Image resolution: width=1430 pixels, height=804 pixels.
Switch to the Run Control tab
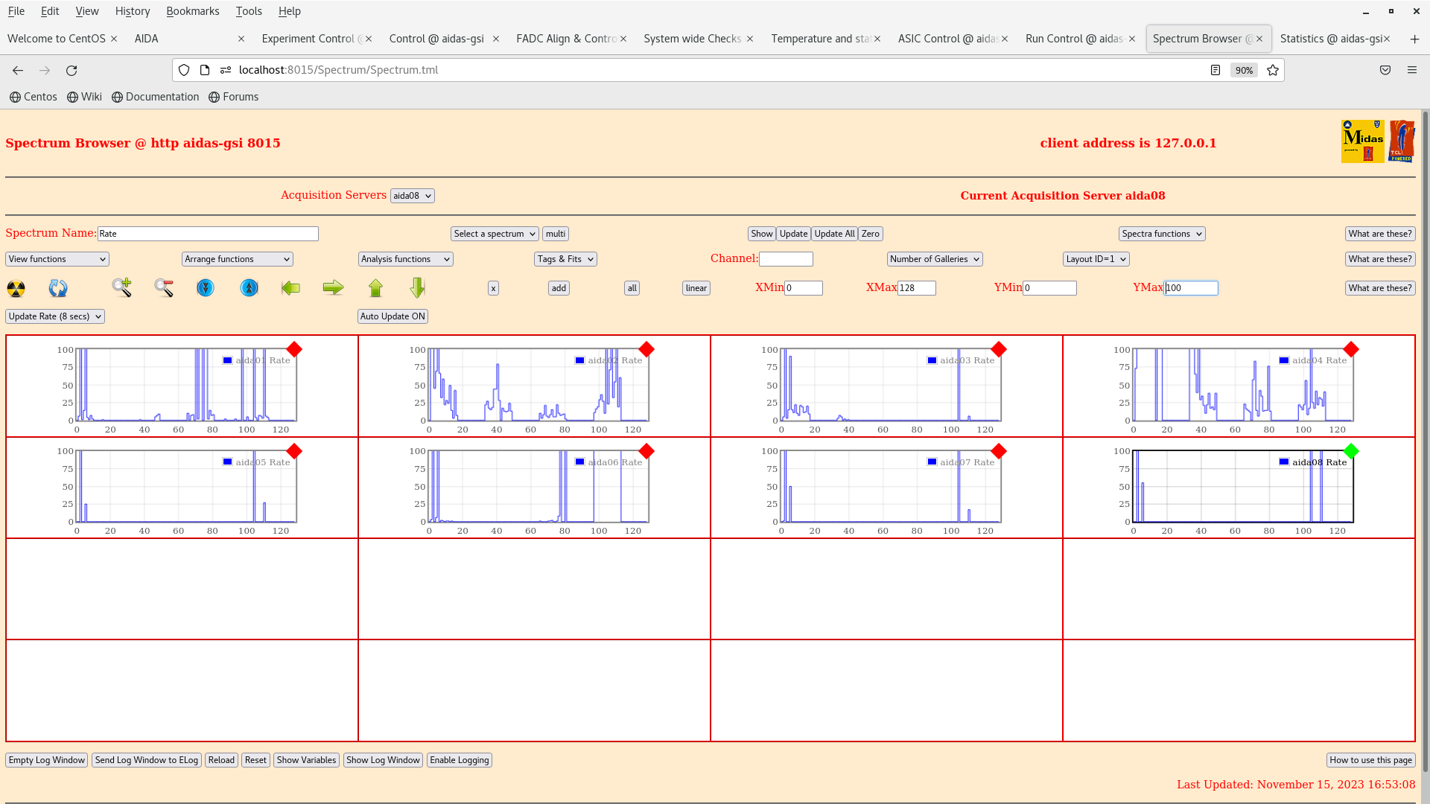point(1073,39)
